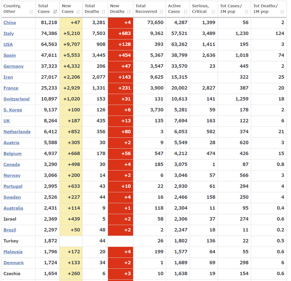291x281 pixels.
Task: Select UK's active cases value 7,694
Action: (x=181, y=121)
